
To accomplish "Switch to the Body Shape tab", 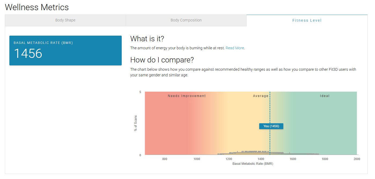I will pos(65,20).
